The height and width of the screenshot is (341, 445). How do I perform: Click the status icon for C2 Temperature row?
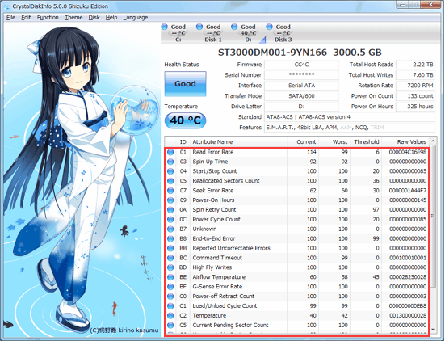[170, 316]
